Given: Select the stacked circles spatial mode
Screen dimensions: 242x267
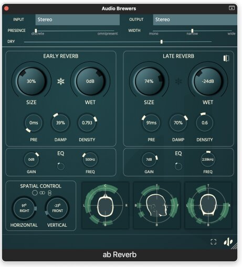Looking at the screenshot, I should (x=50, y=193).
